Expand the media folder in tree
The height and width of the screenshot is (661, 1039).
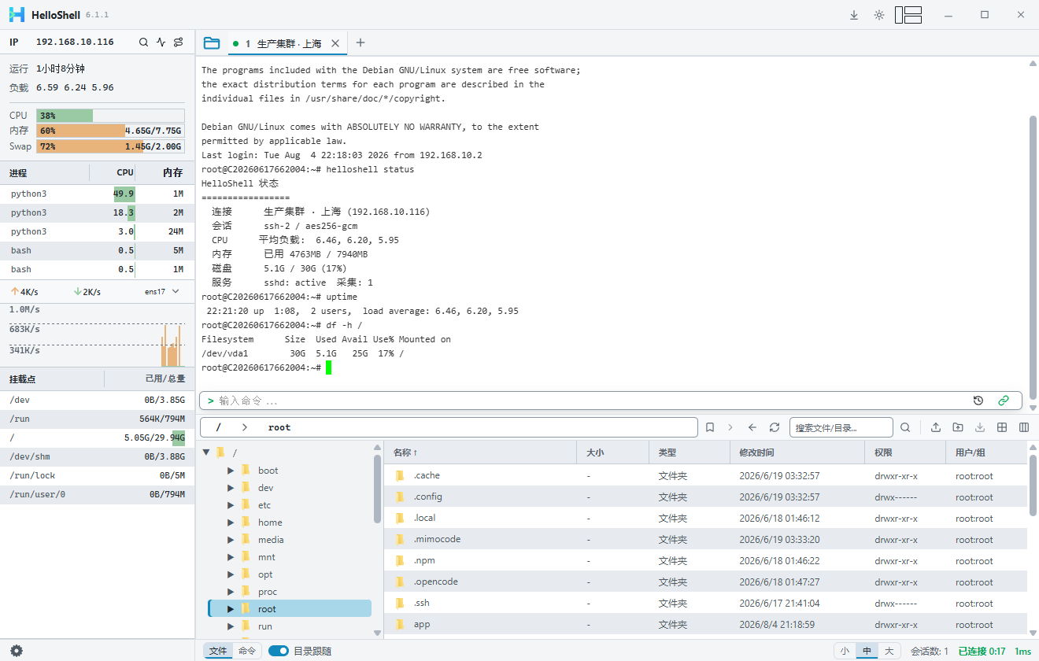(231, 540)
